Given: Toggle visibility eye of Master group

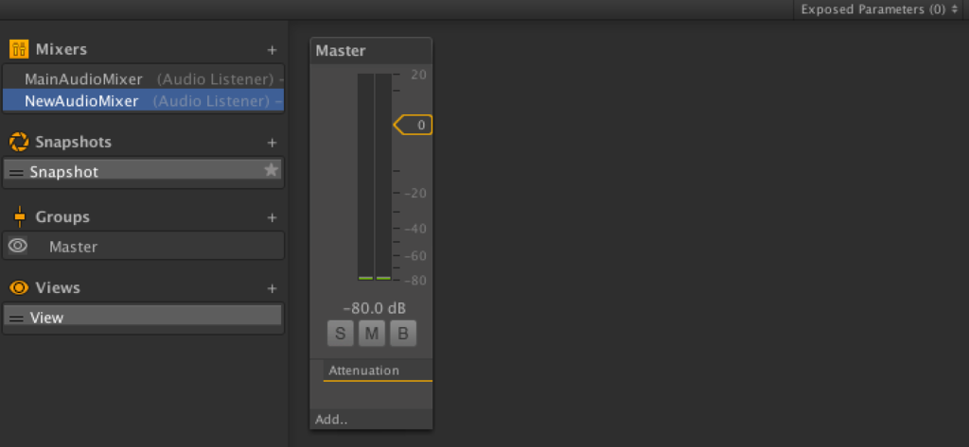Looking at the screenshot, I should tap(17, 246).
